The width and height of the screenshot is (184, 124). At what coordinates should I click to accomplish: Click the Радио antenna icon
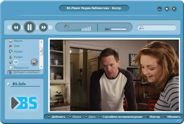pos(11,57)
